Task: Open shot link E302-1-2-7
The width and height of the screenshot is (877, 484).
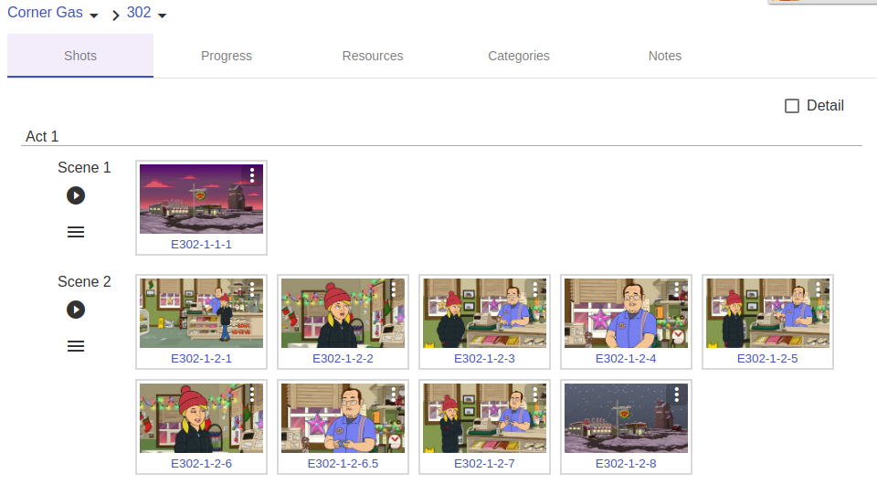Action: pyautogui.click(x=484, y=464)
